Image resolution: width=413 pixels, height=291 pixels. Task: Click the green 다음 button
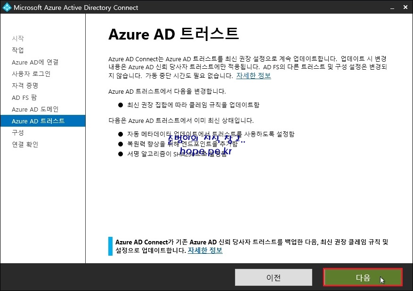pos(363,277)
